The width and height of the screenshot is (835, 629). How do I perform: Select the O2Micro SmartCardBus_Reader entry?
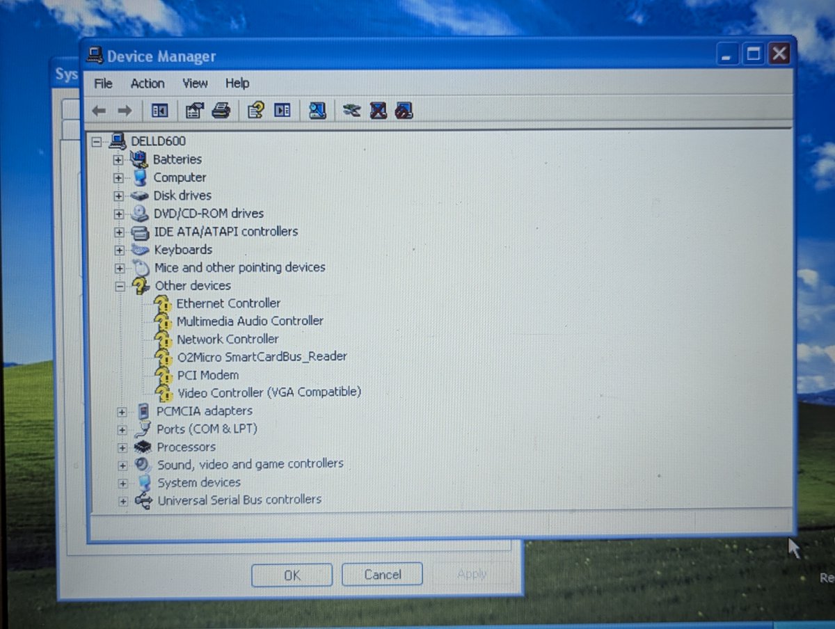click(x=262, y=356)
